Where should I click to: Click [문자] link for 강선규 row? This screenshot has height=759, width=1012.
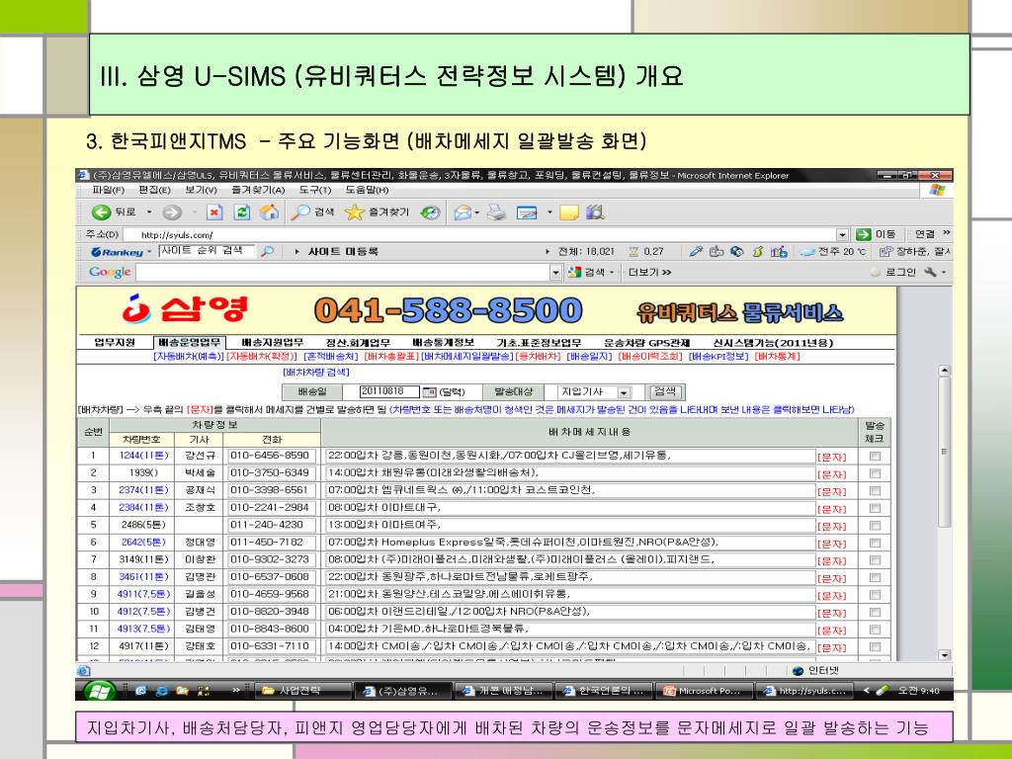831,457
